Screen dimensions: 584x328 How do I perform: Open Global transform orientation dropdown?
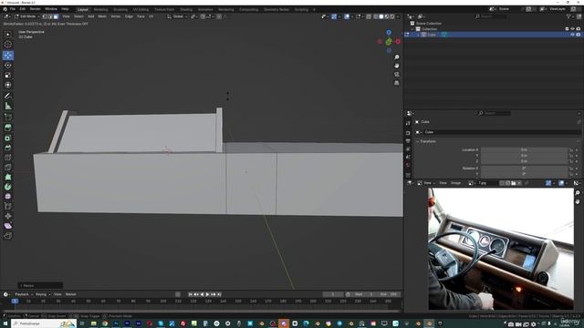coord(177,16)
